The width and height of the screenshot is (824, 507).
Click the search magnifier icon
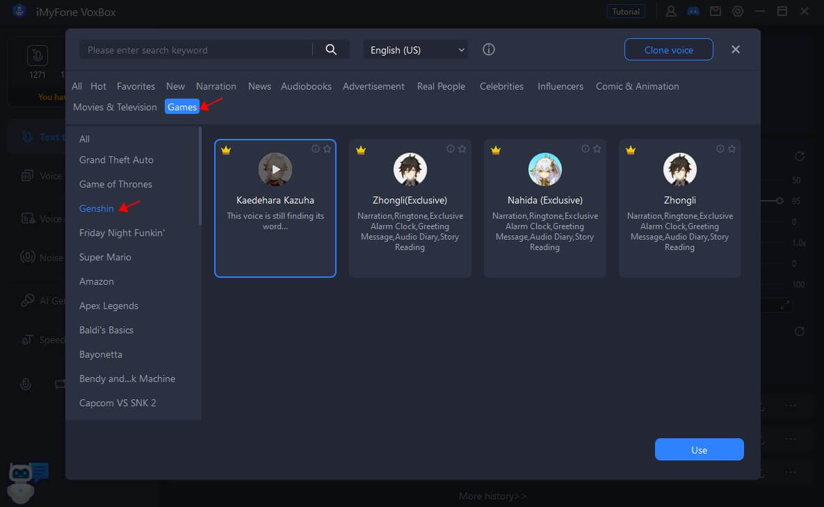pos(330,49)
